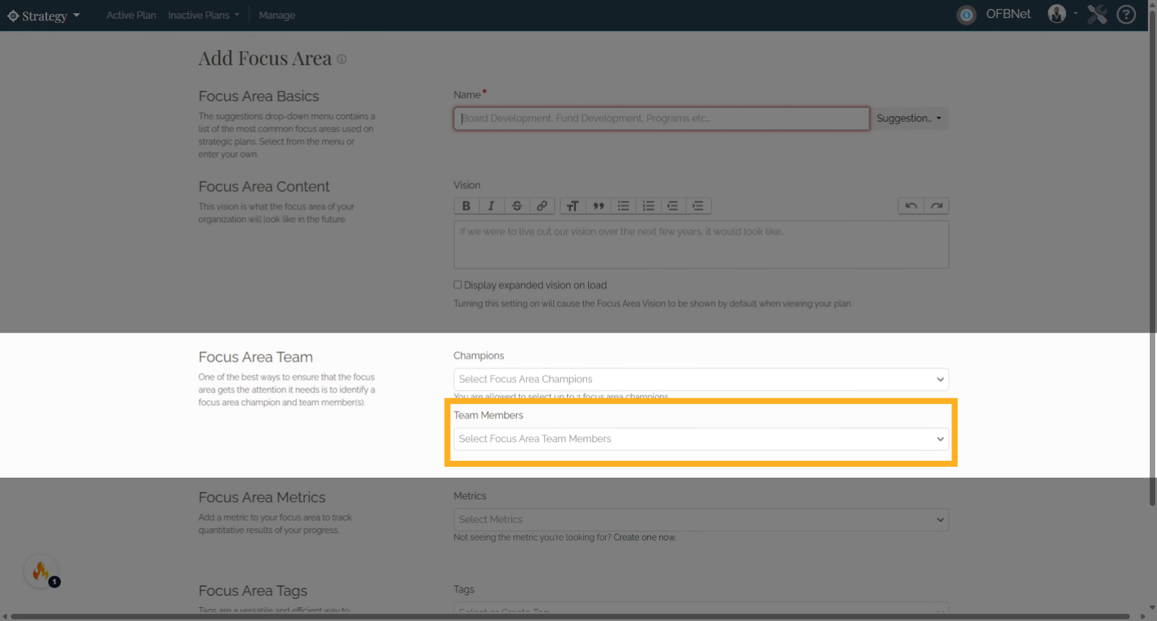This screenshot has height=621, width=1157.
Task: Create a bulleted list in Vision
Action: [623, 206]
